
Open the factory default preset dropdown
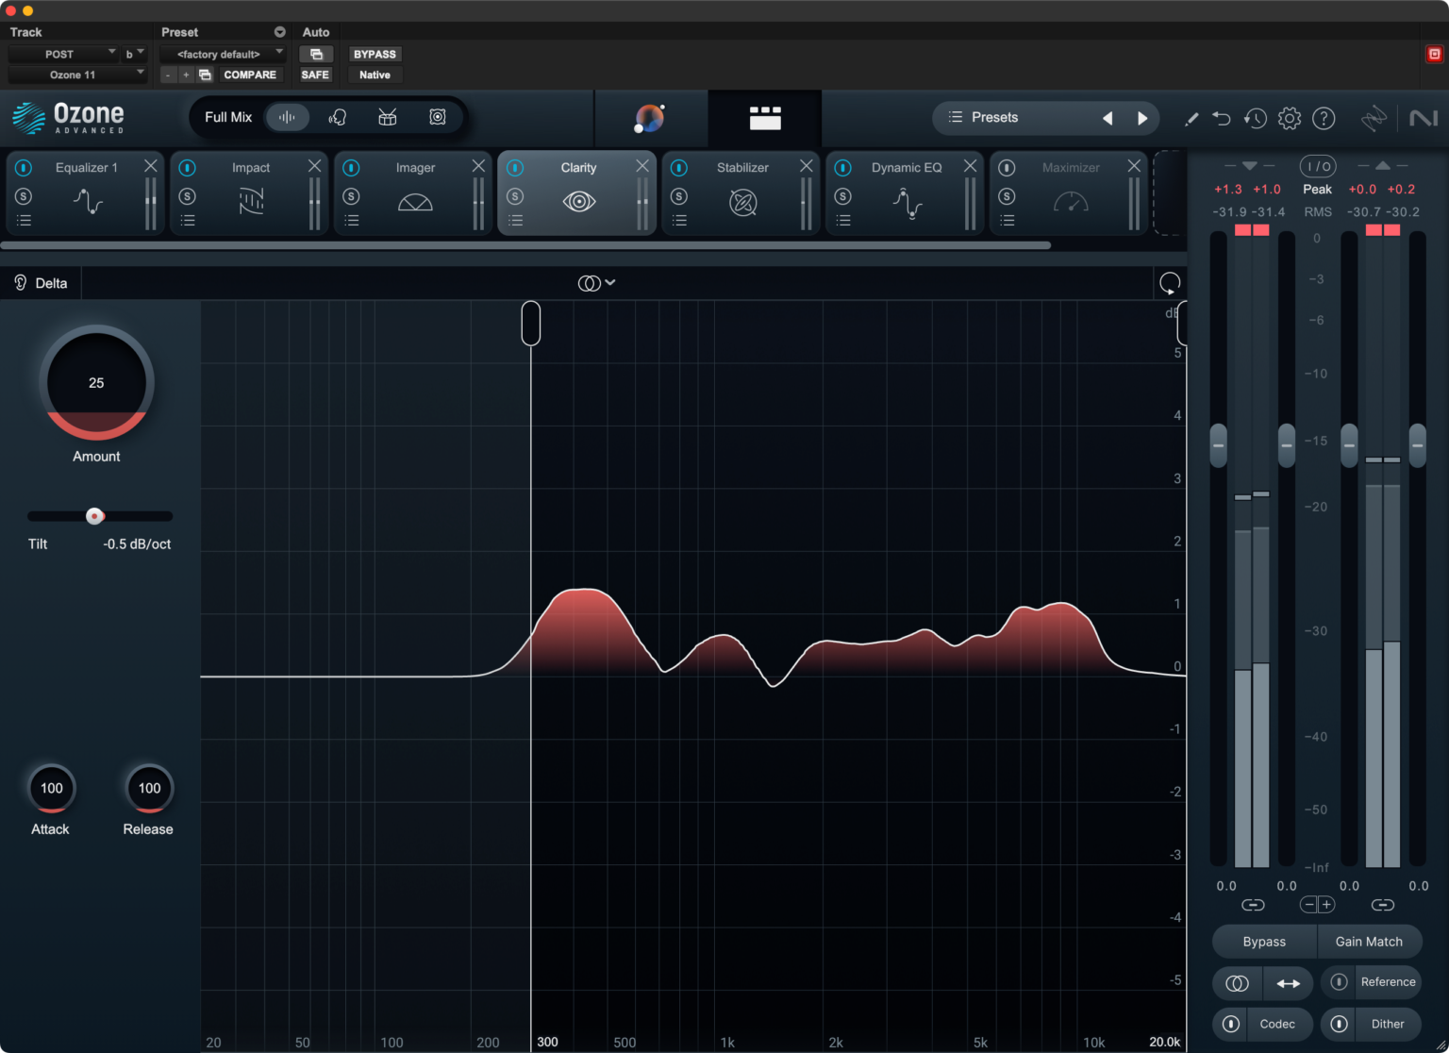pos(223,54)
